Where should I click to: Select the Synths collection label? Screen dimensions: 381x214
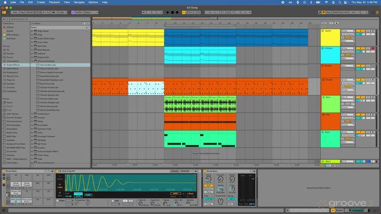[x=10, y=31]
